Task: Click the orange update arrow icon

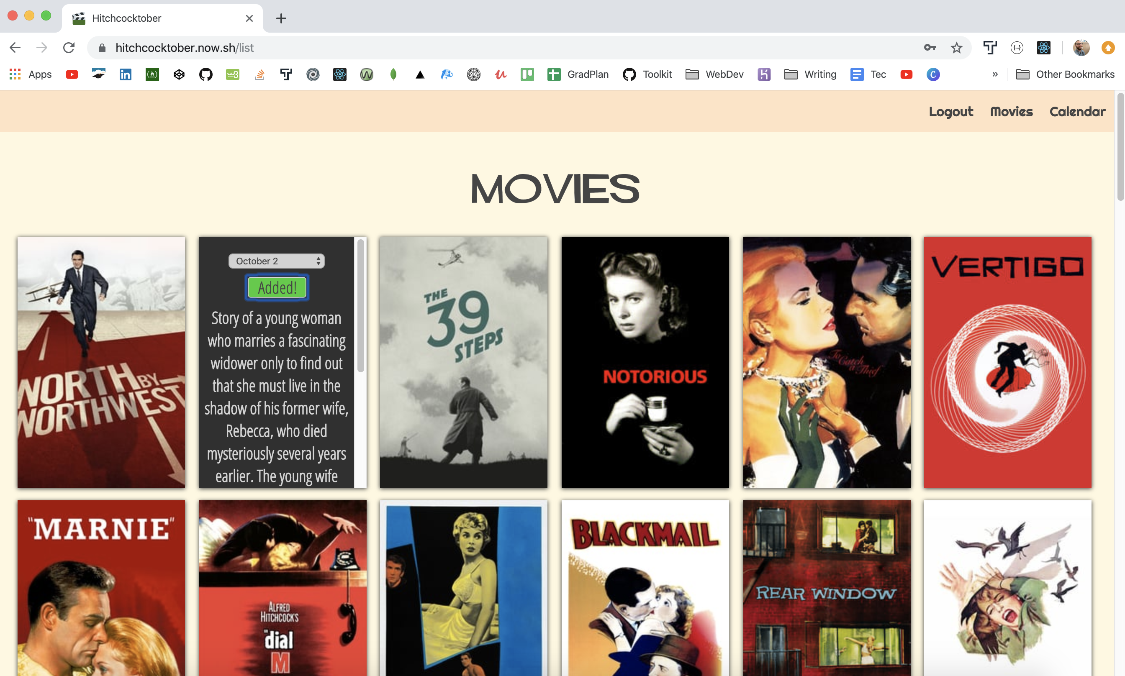Action: 1108,48
